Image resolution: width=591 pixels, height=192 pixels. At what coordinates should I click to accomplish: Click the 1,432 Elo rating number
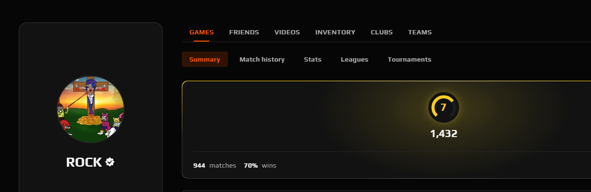tap(444, 134)
